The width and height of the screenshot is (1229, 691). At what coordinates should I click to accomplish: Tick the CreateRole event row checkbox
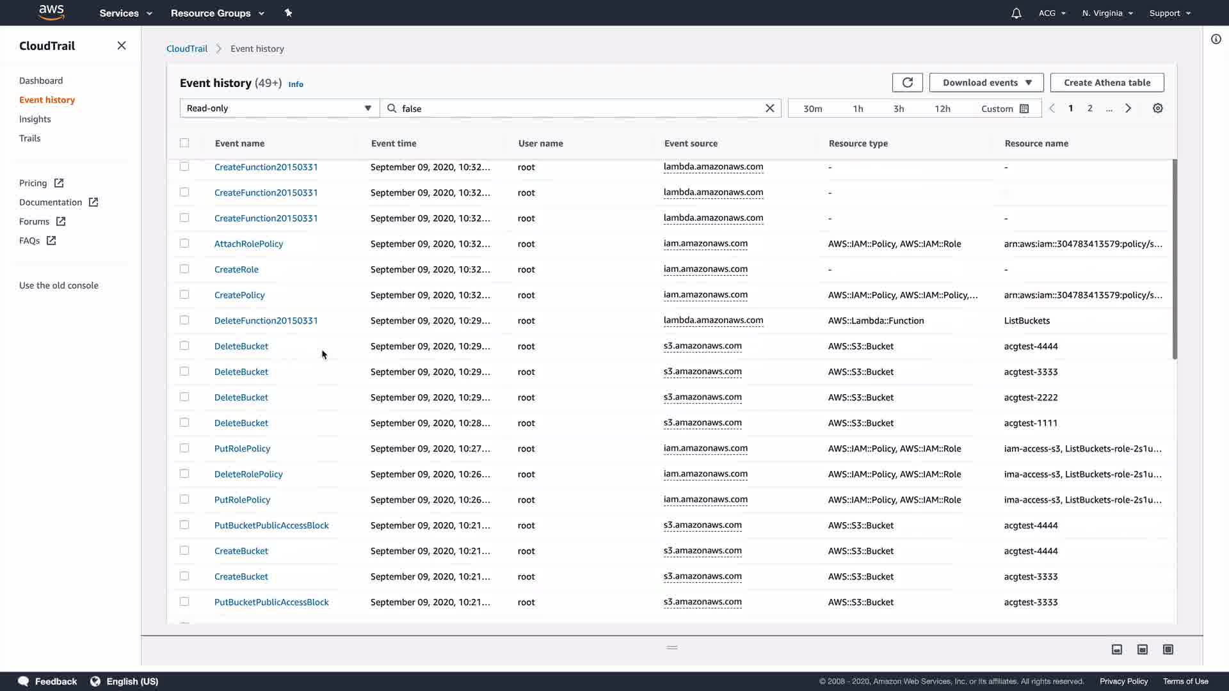184,269
